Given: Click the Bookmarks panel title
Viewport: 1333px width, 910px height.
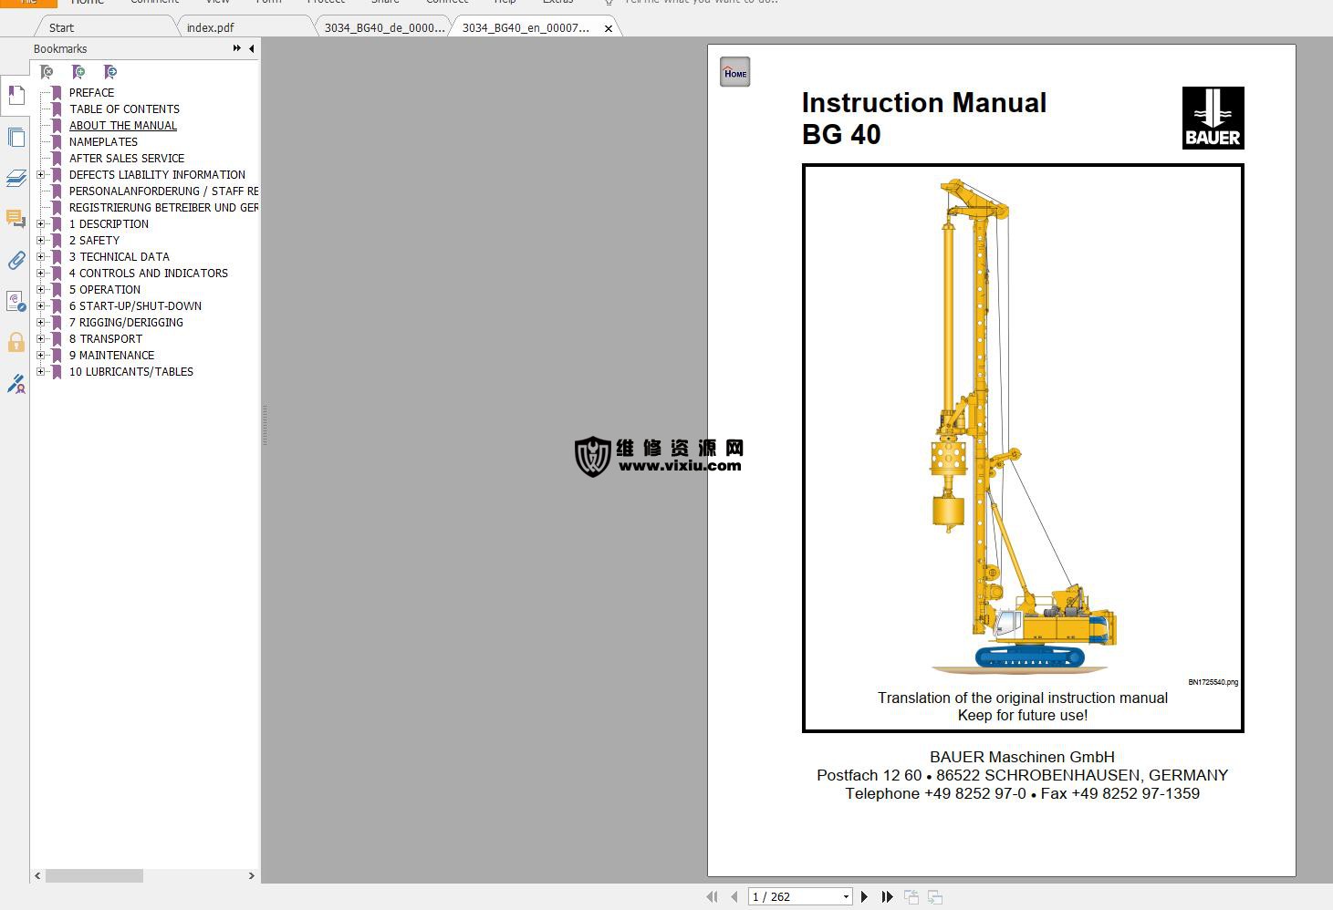Looking at the screenshot, I should click(60, 48).
